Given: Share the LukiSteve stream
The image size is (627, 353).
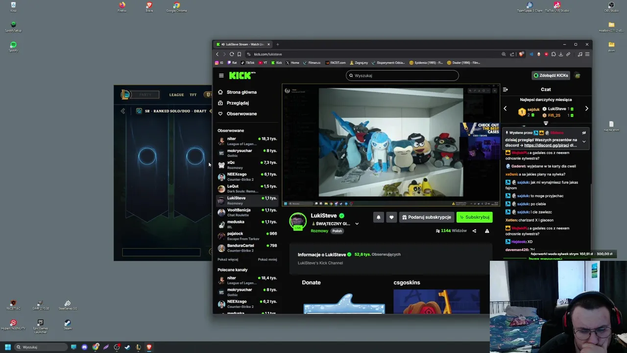Looking at the screenshot, I should 474,230.
